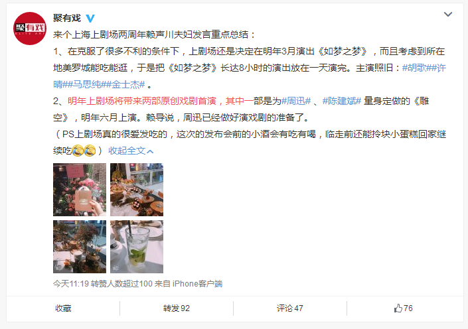Open the 今天11:19 timestamp link
Viewport: 468px width, 329px height.
71,284
